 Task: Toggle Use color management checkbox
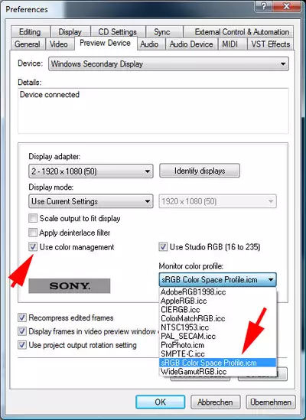click(x=33, y=246)
